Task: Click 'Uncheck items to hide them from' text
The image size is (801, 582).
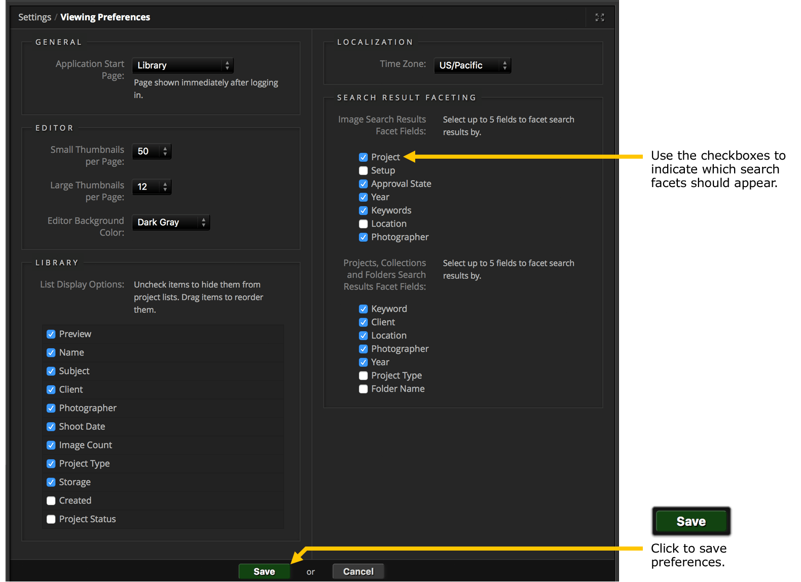Action: (x=197, y=284)
